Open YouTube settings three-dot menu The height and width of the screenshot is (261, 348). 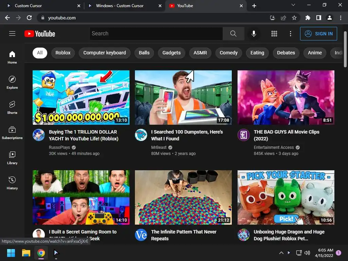290,34
